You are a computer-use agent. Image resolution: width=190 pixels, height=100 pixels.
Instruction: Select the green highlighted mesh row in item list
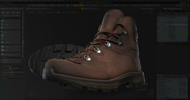pos(177,32)
